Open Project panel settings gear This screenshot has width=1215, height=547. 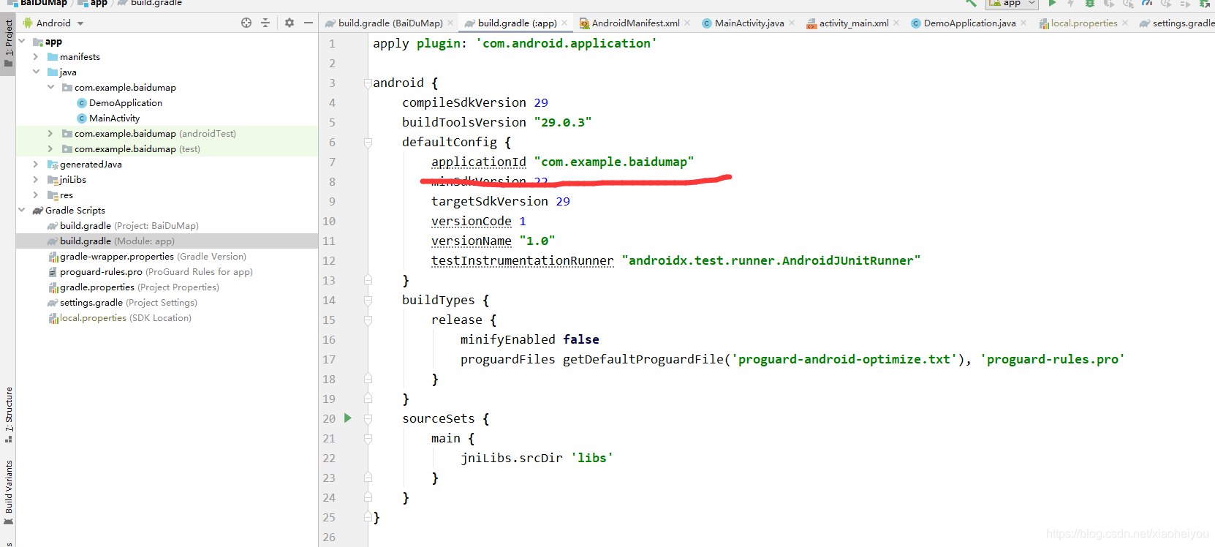click(x=289, y=23)
